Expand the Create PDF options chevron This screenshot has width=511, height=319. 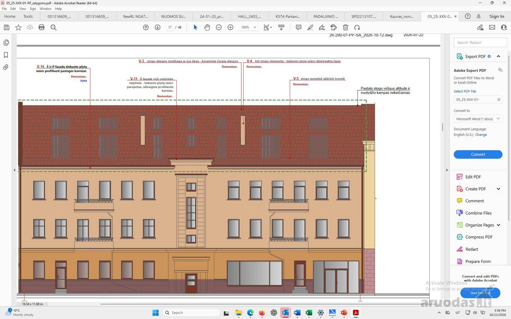click(498, 189)
